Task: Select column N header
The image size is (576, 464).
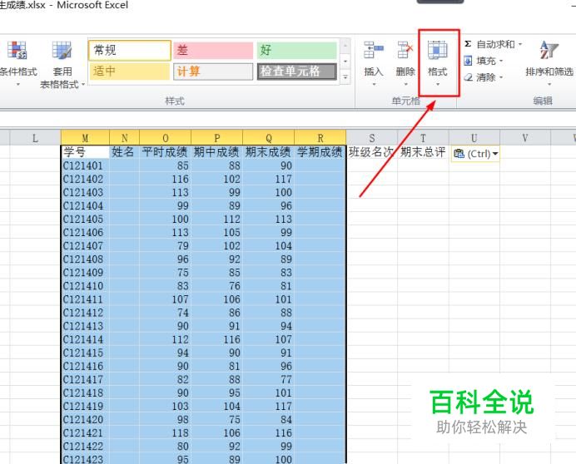Action: 125,138
